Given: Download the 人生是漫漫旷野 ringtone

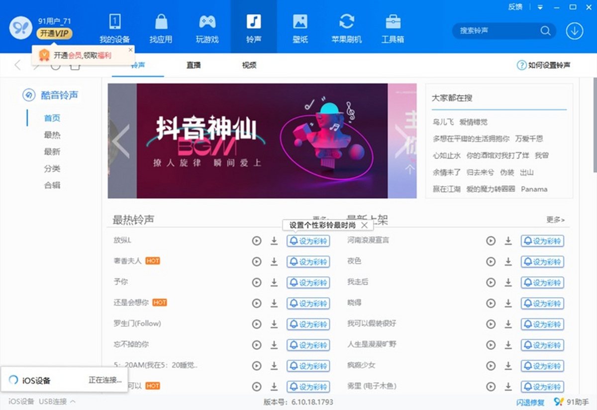Looking at the screenshot, I should [508, 345].
